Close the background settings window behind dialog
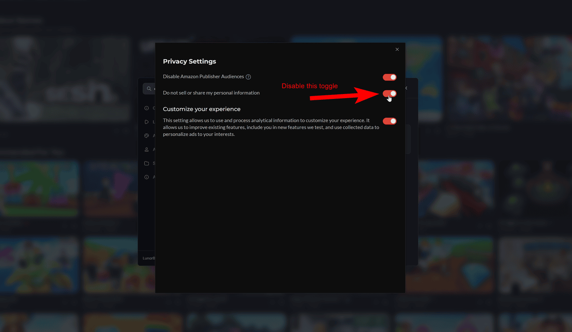Screen dimensions: 572x332 coord(407,88)
